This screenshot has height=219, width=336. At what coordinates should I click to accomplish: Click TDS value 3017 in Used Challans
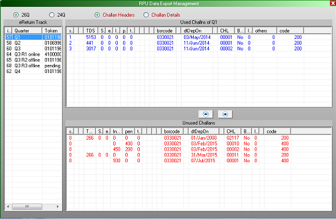tap(91, 49)
